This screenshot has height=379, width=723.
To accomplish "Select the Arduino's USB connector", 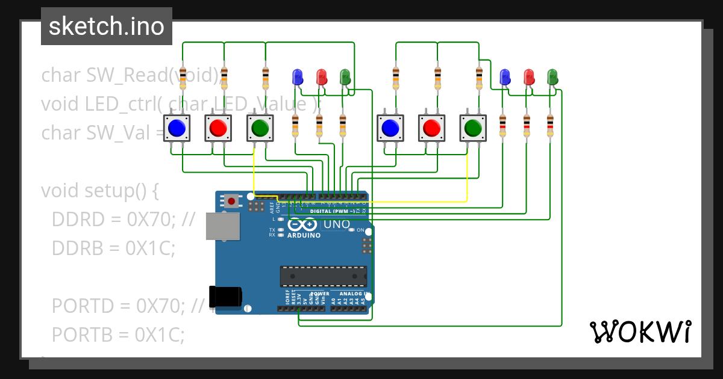I will tap(223, 226).
